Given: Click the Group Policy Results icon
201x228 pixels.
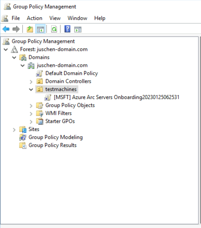Looking at the screenshot, I should pyautogui.click(x=23, y=145).
